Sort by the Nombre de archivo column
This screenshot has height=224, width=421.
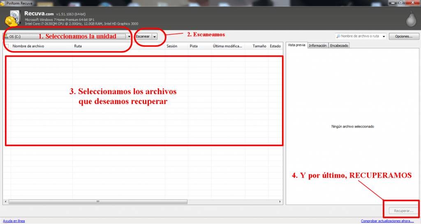pos(42,46)
